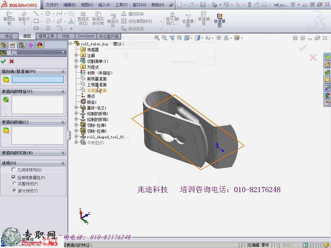Click Display/Delete Relations (显示/删除几何关系)
The height and width of the screenshot is (248, 331).
pyautogui.click(x=172, y=18)
